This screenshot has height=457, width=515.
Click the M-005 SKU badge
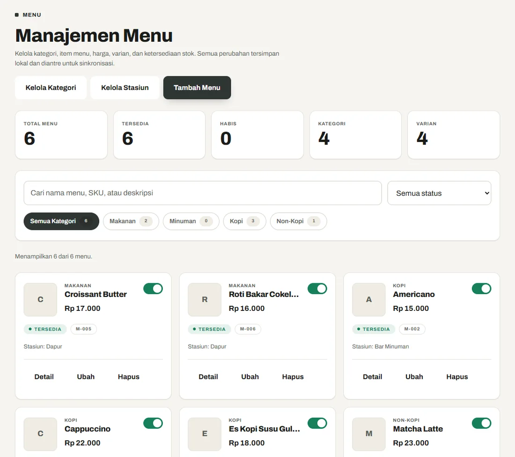pyautogui.click(x=84, y=329)
